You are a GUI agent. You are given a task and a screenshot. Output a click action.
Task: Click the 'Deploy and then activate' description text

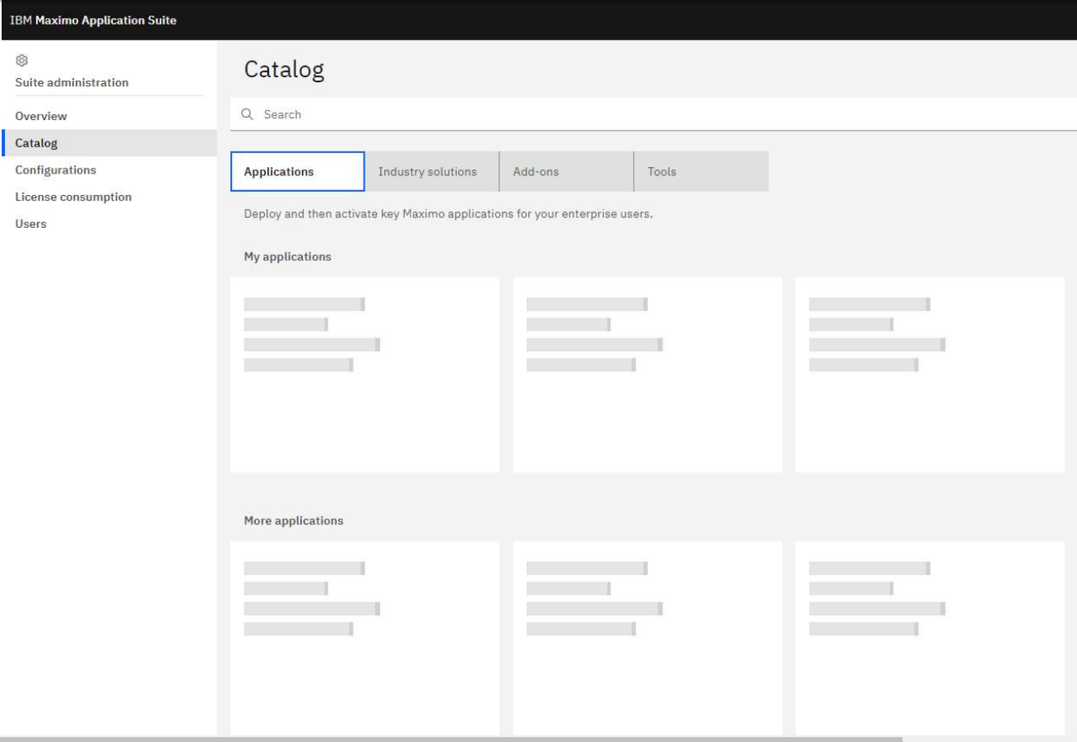pos(448,214)
